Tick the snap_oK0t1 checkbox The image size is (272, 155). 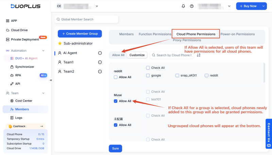[177, 75]
